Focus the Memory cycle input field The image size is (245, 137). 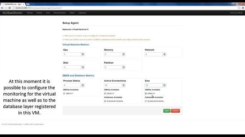tap(113, 54)
